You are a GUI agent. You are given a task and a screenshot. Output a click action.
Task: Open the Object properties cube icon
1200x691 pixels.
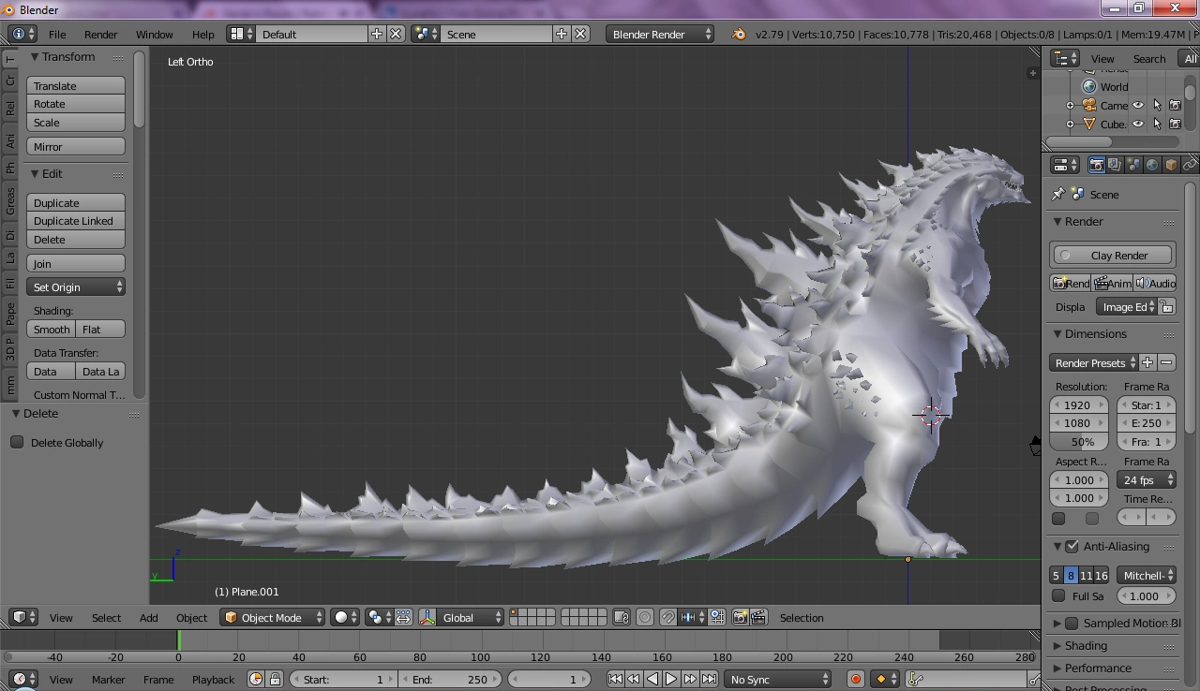[1171, 165]
